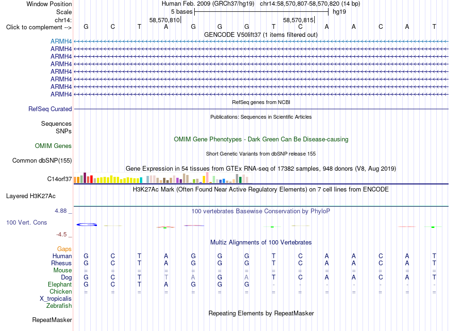
Task: Click the Chicken alignment row label
Action: coord(60,291)
